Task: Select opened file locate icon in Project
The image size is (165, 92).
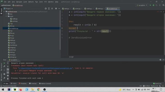Action: (46, 8)
